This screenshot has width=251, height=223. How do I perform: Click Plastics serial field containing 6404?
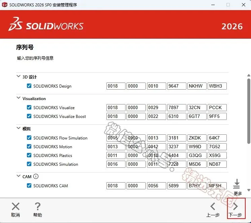tap(177, 156)
